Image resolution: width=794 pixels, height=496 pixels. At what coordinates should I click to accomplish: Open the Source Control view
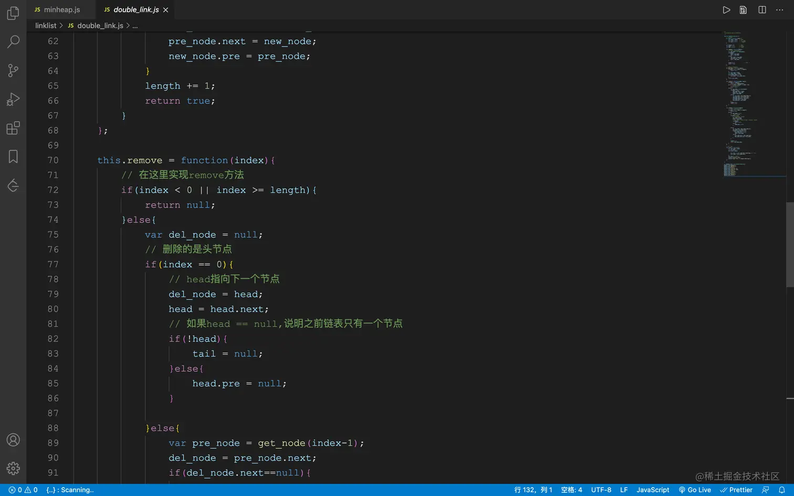click(x=13, y=70)
